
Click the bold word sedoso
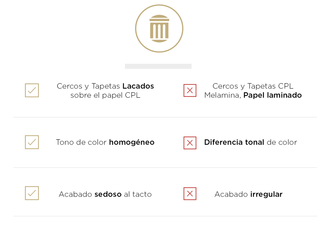point(108,194)
